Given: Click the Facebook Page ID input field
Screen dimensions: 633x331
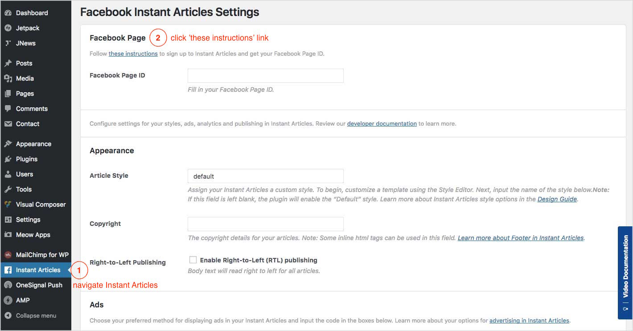Looking at the screenshot, I should click(x=265, y=76).
